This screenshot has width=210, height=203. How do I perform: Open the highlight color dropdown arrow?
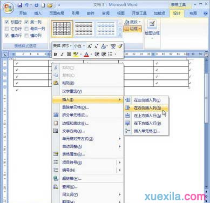[x=81, y=54]
